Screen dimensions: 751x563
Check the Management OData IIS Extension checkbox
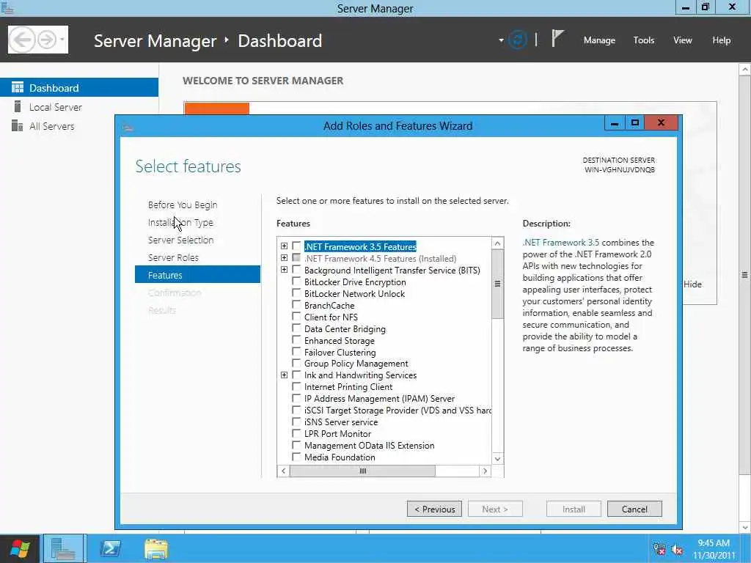click(296, 445)
